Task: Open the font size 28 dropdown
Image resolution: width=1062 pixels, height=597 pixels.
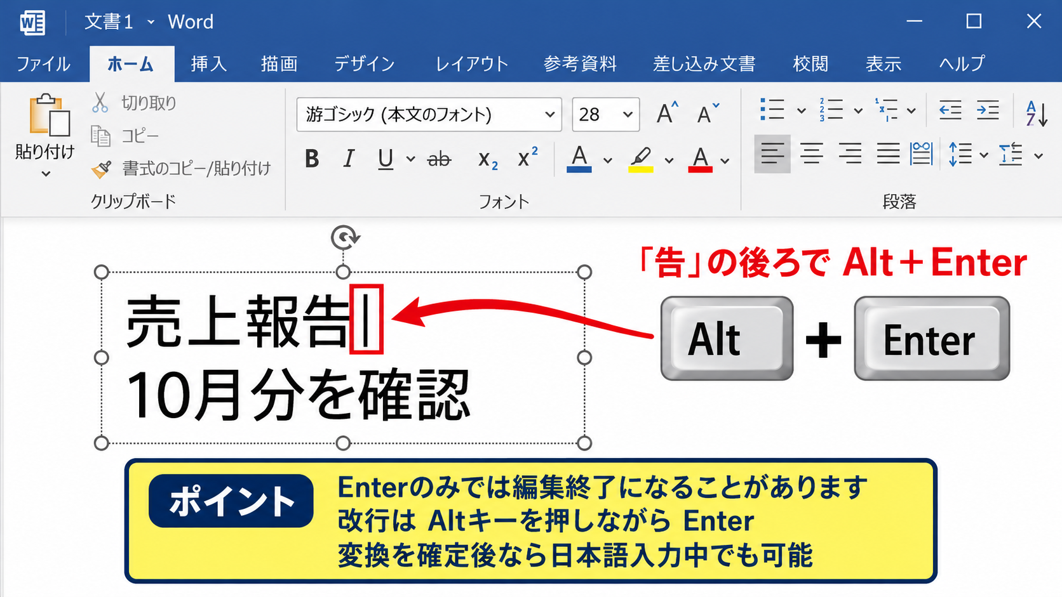Action: pyautogui.click(x=628, y=115)
